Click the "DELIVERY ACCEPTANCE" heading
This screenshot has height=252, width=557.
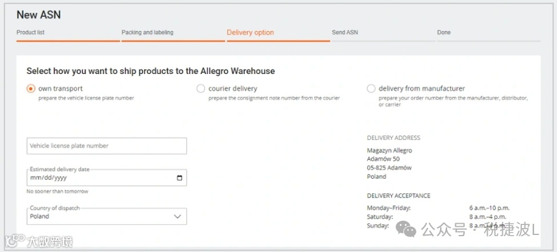pyautogui.click(x=398, y=196)
